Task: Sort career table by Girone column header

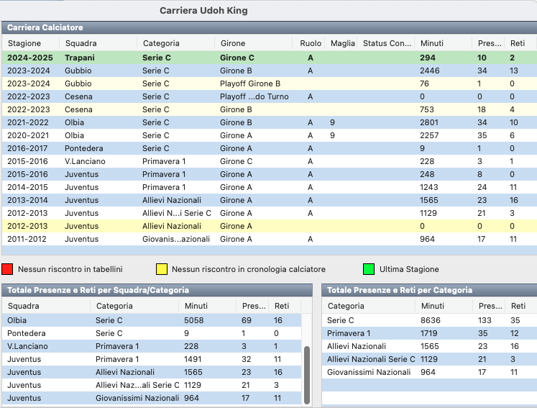Action: tap(233, 43)
